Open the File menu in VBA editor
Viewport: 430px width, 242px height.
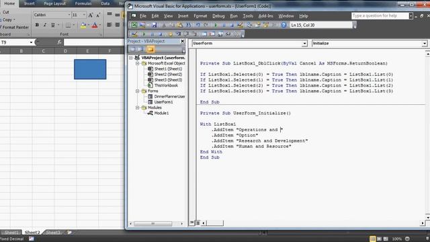click(x=143, y=16)
